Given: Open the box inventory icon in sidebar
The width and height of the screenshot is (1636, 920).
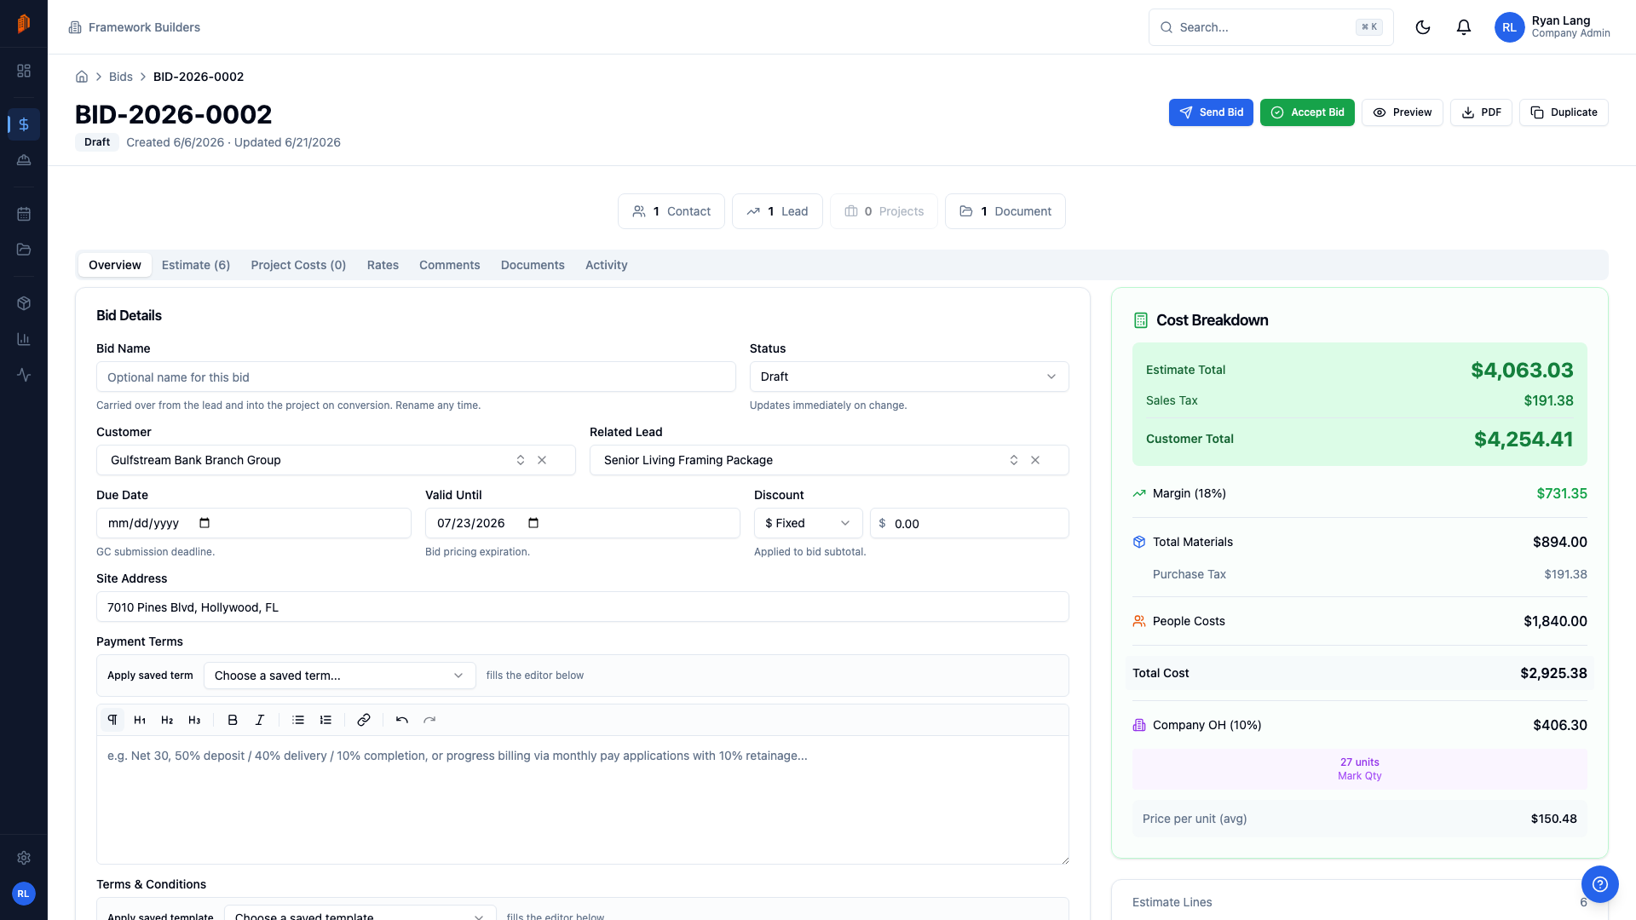Looking at the screenshot, I should pyautogui.click(x=24, y=303).
